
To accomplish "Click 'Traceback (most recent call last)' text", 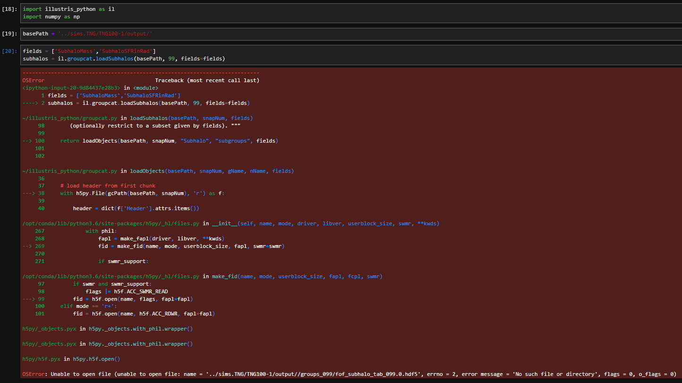I will 207,80.
